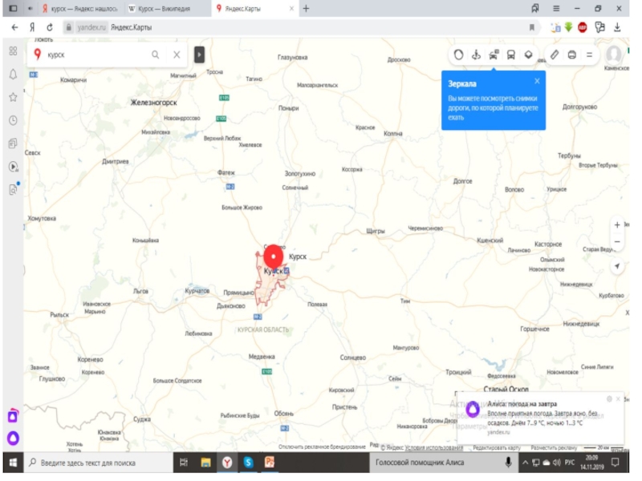Close the blue Зеркала tooltip

[537, 81]
